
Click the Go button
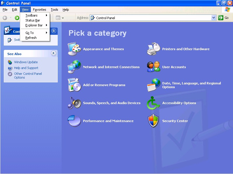click(x=223, y=18)
